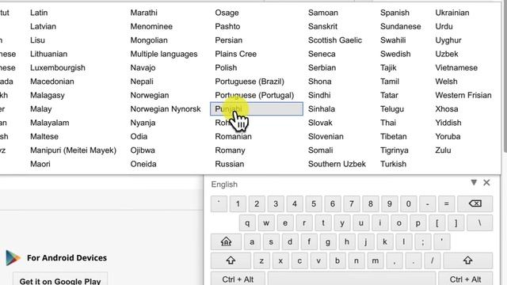Select Portuguese (Brazil) language
Image resolution: width=507 pixels, height=285 pixels.
coord(250,82)
